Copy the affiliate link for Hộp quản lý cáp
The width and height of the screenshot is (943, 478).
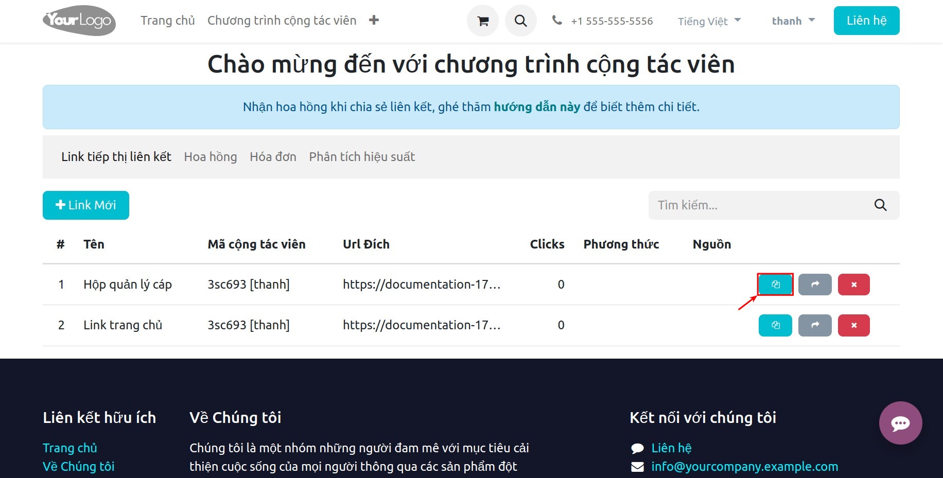point(775,284)
